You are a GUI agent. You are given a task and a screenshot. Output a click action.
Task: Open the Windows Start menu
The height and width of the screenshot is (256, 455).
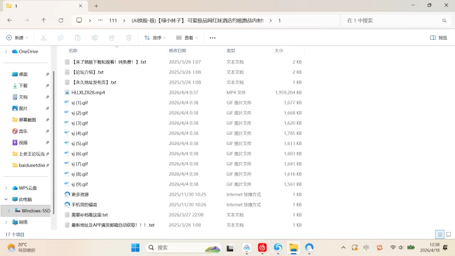pos(135,247)
